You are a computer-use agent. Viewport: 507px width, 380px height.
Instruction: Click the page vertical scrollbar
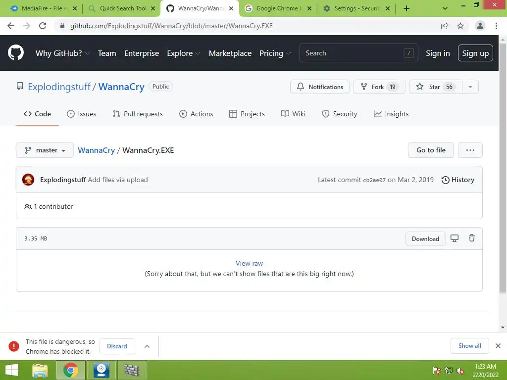503,168
